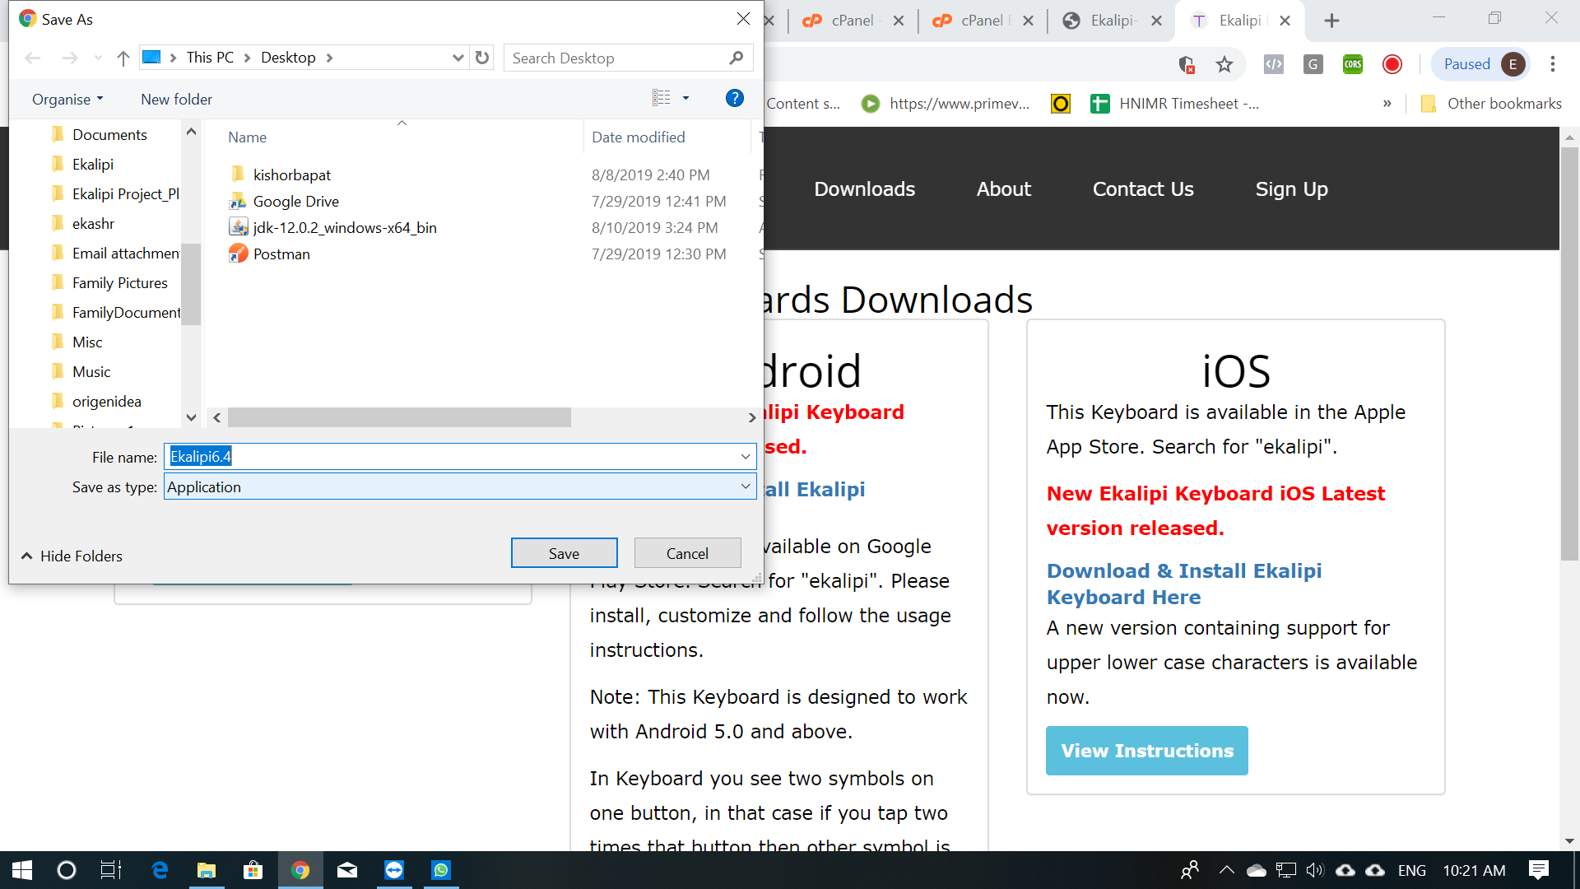
Task: Click the file list horizontal scrollbar
Action: [x=399, y=417]
